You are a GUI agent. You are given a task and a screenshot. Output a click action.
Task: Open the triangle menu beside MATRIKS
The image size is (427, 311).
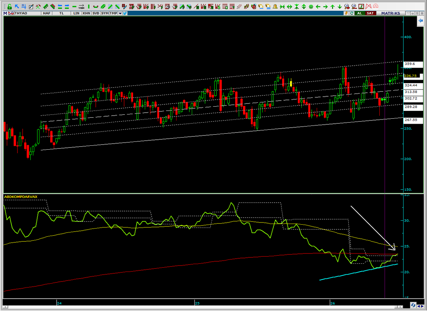click(x=408, y=13)
